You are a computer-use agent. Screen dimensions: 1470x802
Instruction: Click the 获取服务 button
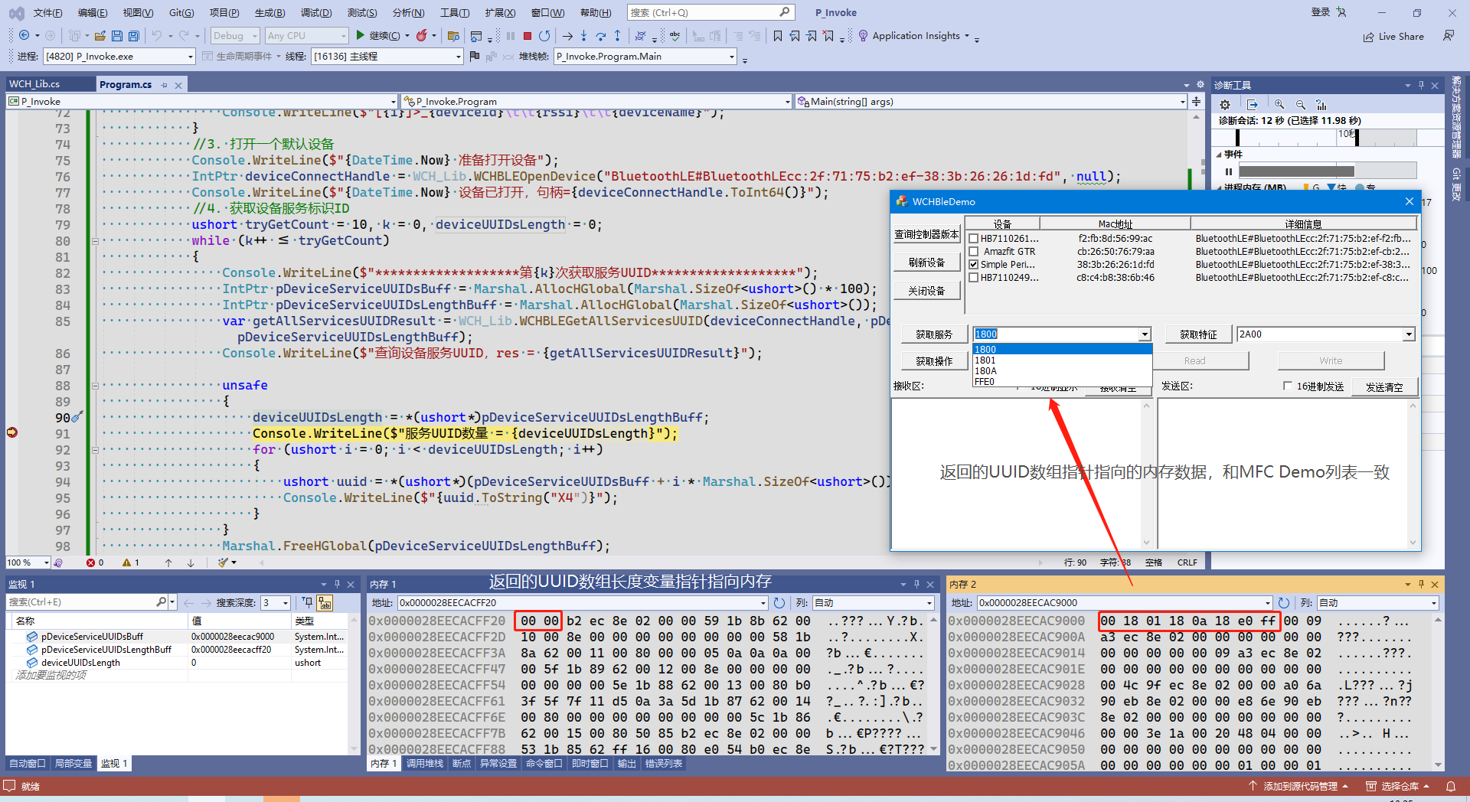tap(934, 334)
